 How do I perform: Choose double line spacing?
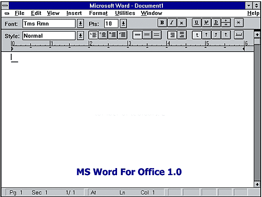(x=157, y=35)
